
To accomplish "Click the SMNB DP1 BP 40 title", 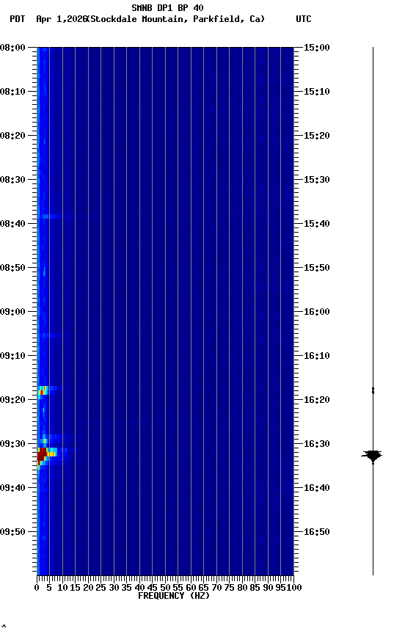I will 167,7.
